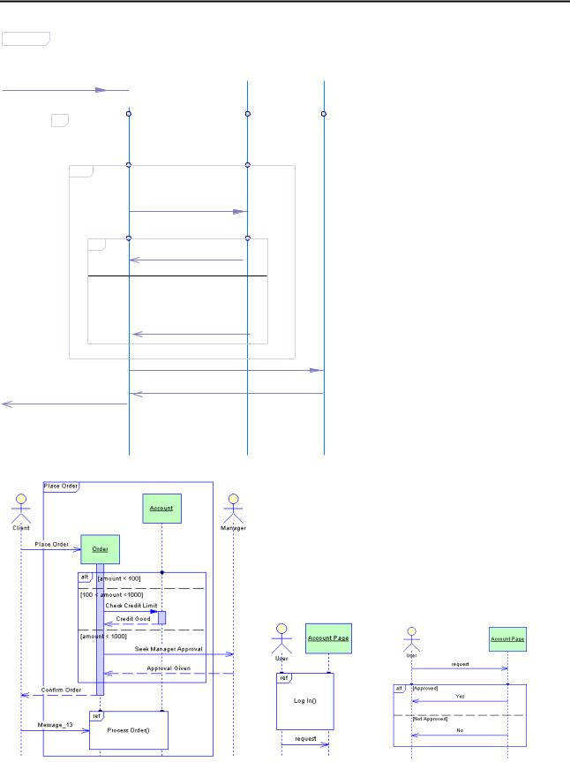Click the 'Place Order' message label near Client
The image size is (570, 762).
point(51,544)
